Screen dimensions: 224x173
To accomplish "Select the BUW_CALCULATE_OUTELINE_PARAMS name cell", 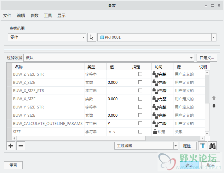I will 48,124.
